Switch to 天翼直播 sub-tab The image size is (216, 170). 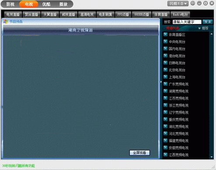coord(50,14)
